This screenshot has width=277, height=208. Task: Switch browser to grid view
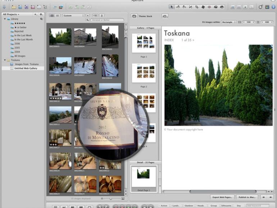point(51,15)
